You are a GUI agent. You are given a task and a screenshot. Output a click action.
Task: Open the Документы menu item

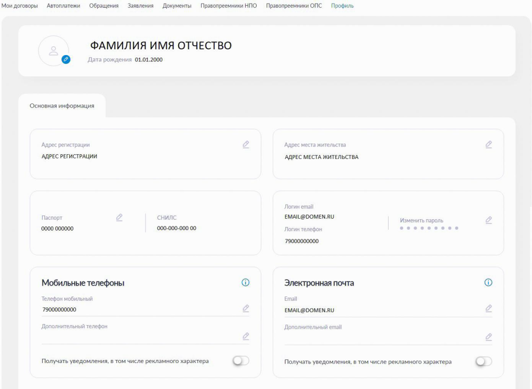click(177, 6)
